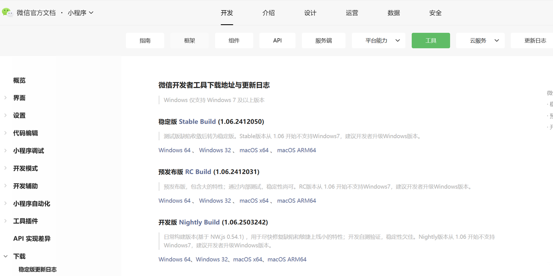Click note 'Windows 仅支持 Windows 7 及以上版本'
The height and width of the screenshot is (276, 553).
pos(214,100)
